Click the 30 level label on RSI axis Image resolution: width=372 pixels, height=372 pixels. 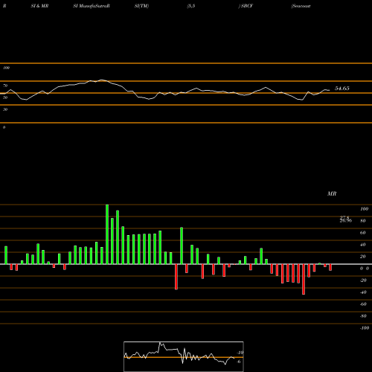point(5,109)
